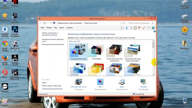The width and height of the screenshot is (192, 108).
Task: Click the Cut scissors toolbar icon
Action: (127, 28)
